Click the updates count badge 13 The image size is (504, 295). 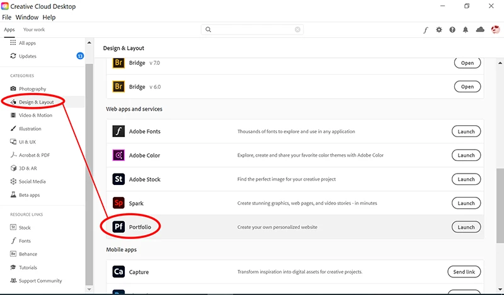point(80,56)
